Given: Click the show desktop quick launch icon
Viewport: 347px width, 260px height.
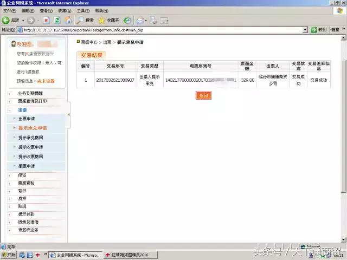Looking at the screenshot, I should 30,255.
